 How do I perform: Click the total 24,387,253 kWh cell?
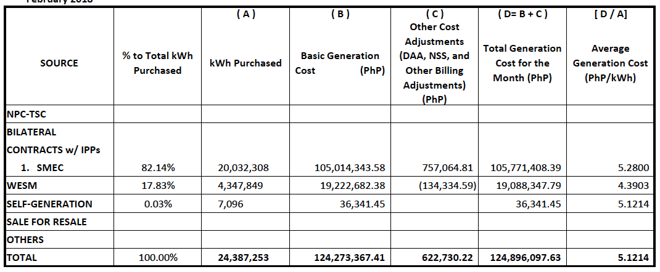[x=243, y=258]
